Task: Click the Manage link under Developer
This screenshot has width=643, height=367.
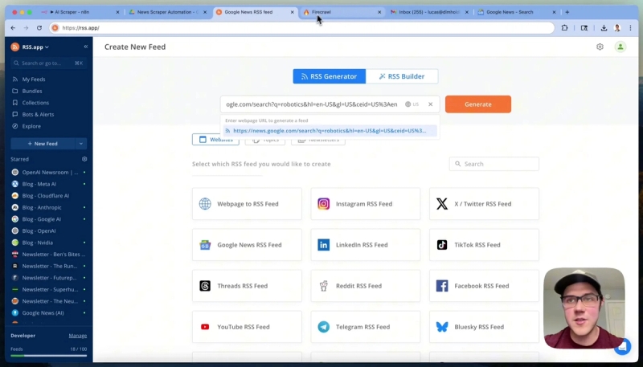Action: coord(77,336)
